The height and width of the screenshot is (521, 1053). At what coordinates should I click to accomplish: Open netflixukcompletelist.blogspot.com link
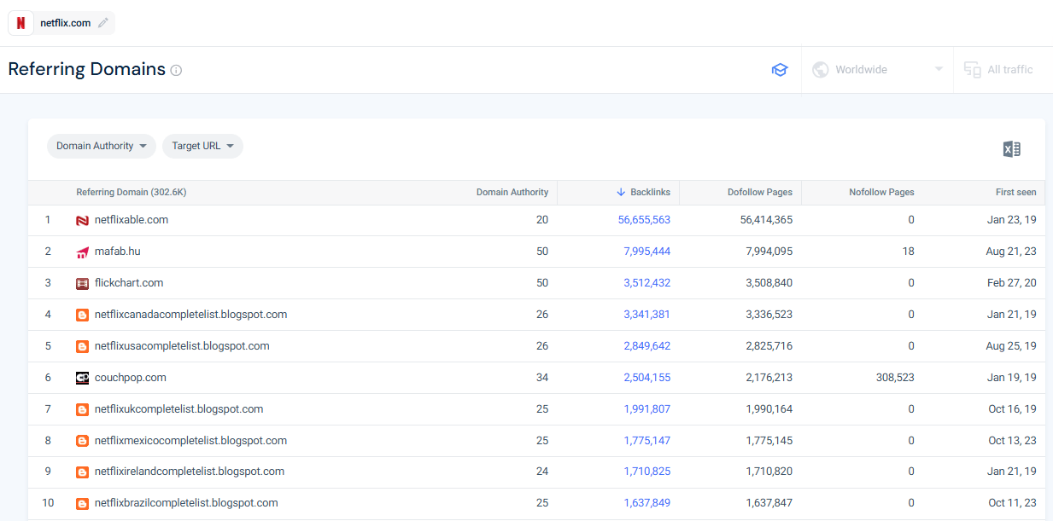pyautogui.click(x=179, y=409)
